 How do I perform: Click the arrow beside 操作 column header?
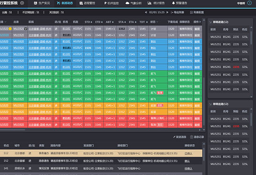click(x=200, y=22)
